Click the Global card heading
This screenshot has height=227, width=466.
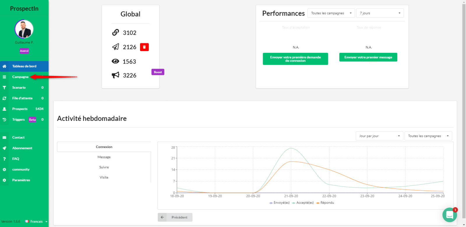coord(130,14)
